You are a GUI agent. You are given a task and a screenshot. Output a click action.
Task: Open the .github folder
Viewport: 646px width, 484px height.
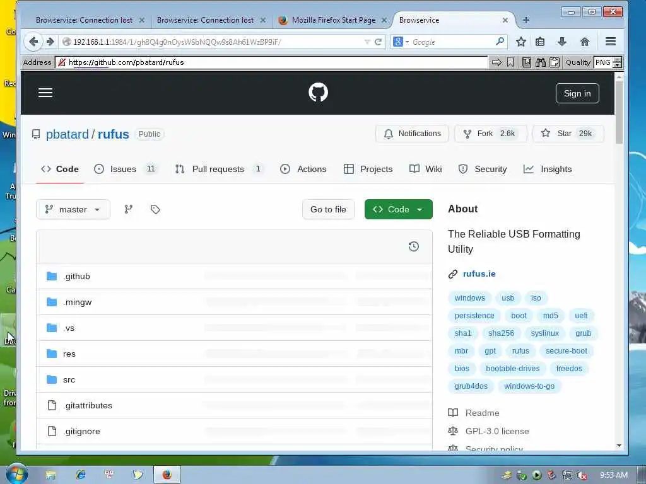[76, 276]
